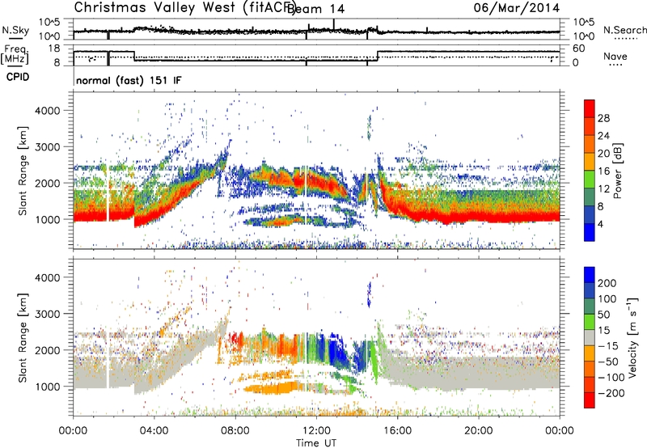Click the '28' value on power colorbar
This screenshot has width=647, height=448.
[603, 118]
